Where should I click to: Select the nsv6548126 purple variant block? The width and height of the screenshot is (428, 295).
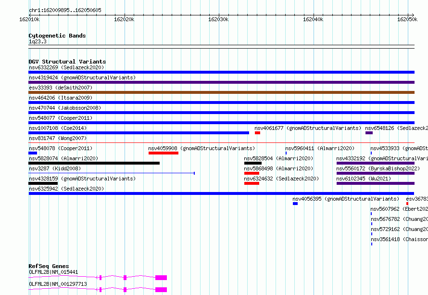point(369,133)
